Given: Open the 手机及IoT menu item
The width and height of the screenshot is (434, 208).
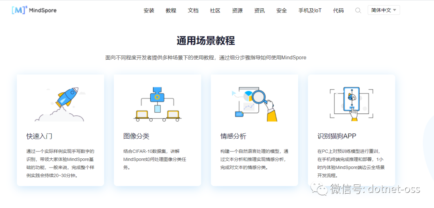Looking at the screenshot, I should [x=310, y=11].
